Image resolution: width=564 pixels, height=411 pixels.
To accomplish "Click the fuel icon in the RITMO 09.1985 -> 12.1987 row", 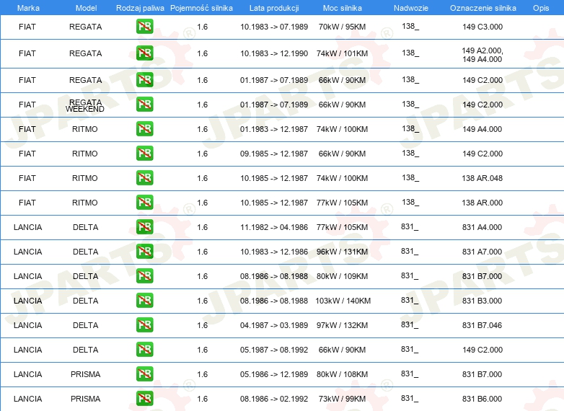I will (x=144, y=153).
